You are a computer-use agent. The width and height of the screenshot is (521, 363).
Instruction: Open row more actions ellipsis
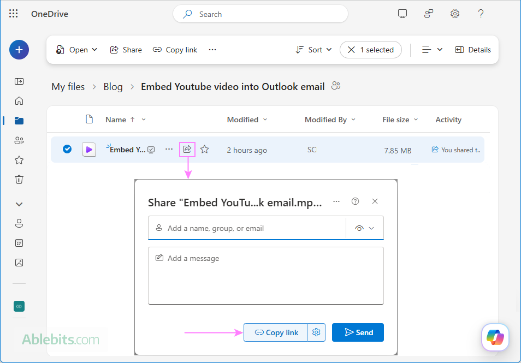point(169,149)
